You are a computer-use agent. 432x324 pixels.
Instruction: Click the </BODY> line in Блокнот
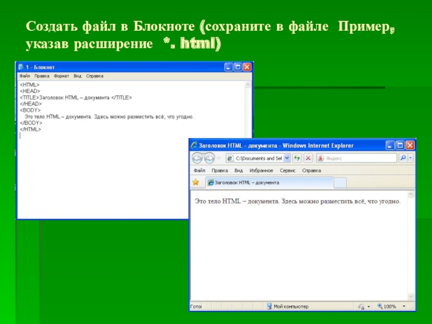[x=31, y=123]
